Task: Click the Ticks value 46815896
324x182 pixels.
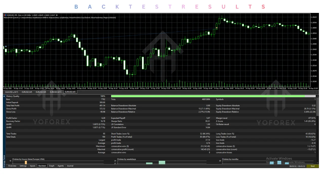Action: pyautogui.click(x=206, y=99)
